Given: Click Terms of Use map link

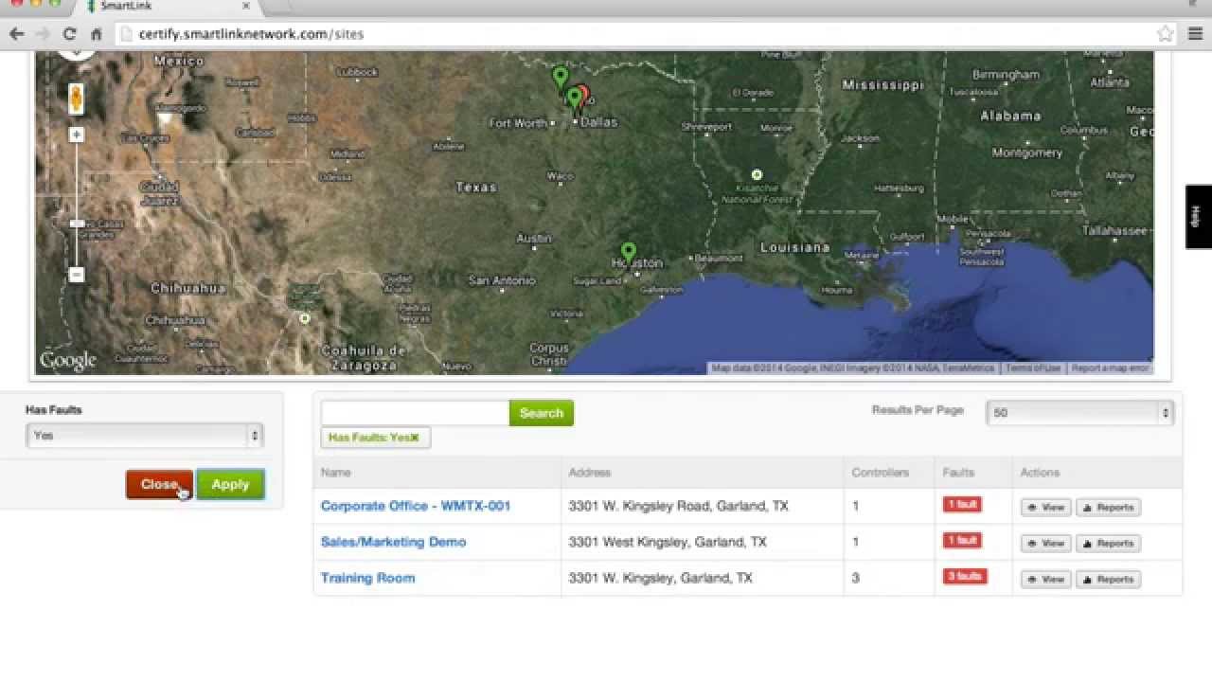Looking at the screenshot, I should point(1033,368).
